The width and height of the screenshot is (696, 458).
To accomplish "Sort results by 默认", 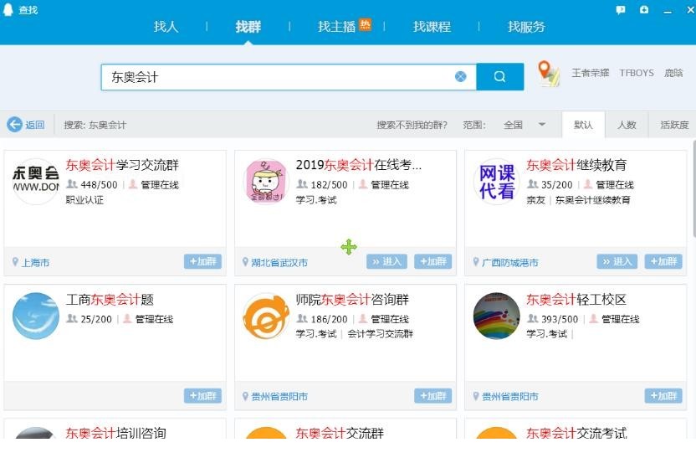I will click(583, 125).
